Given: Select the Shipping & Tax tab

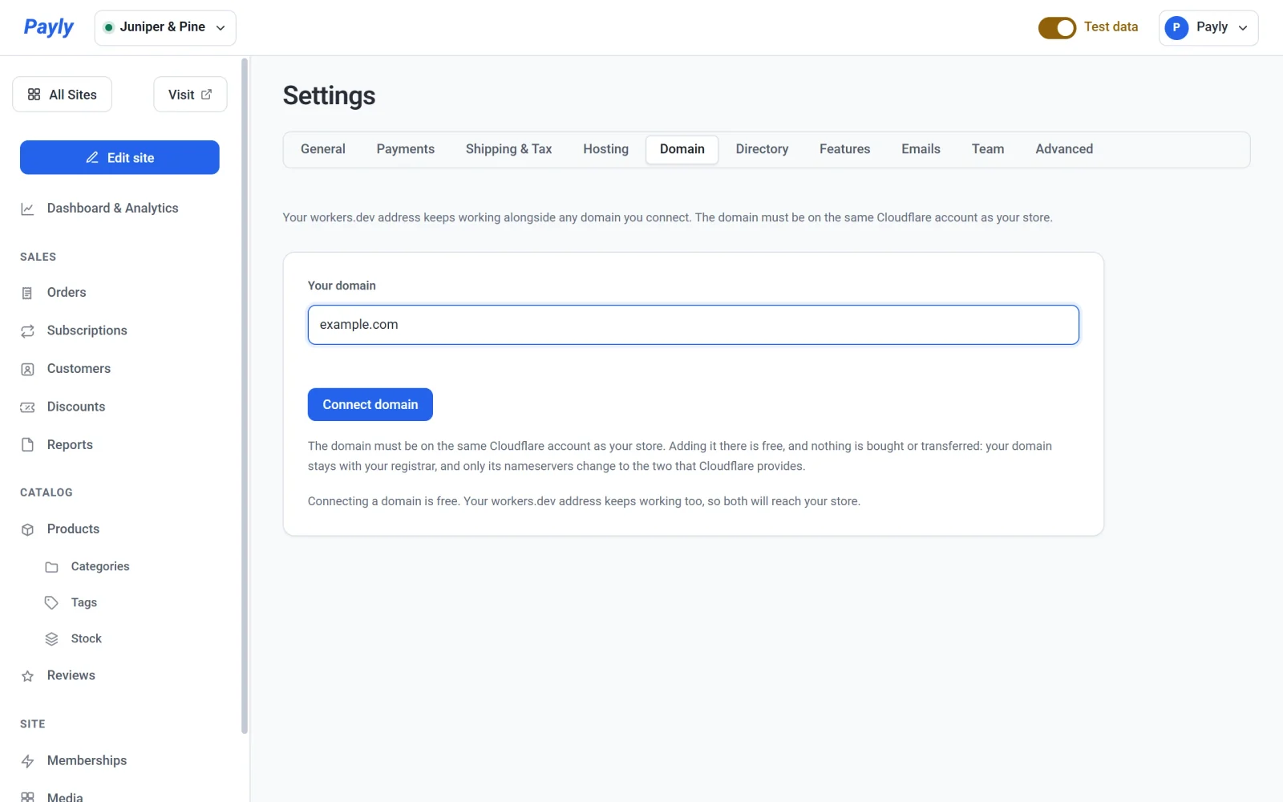Looking at the screenshot, I should (508, 149).
